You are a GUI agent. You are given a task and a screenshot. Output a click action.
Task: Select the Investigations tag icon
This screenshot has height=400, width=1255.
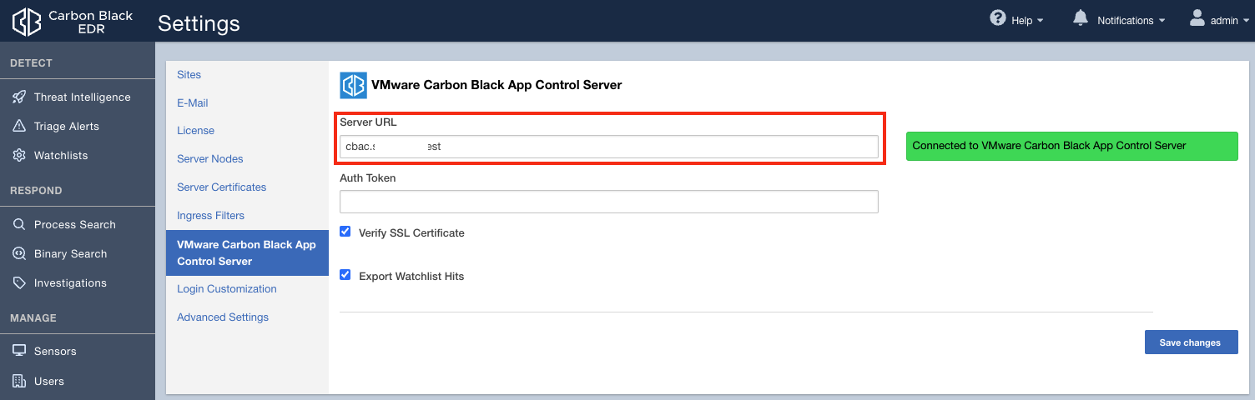[19, 283]
